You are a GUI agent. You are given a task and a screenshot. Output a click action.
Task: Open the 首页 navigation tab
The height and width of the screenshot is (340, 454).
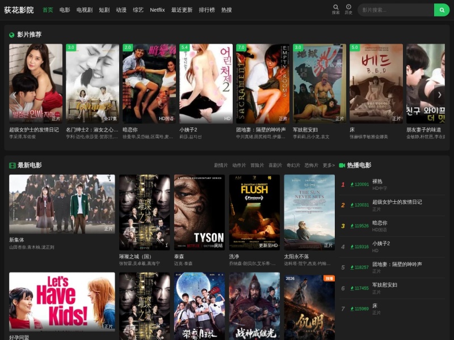click(48, 10)
